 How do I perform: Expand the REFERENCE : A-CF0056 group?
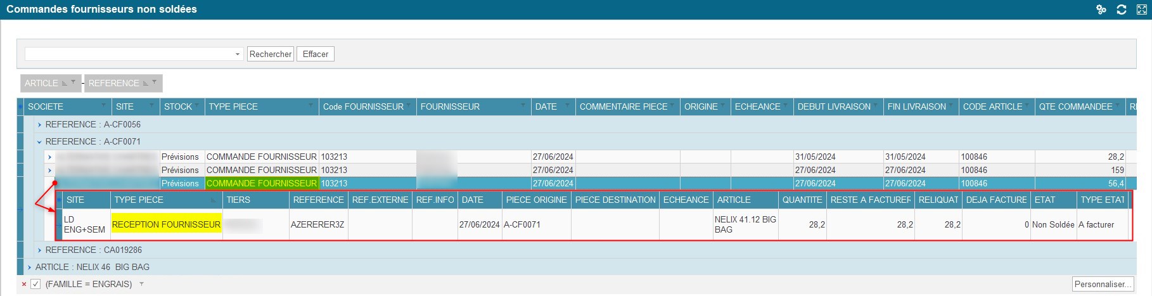[x=39, y=125]
